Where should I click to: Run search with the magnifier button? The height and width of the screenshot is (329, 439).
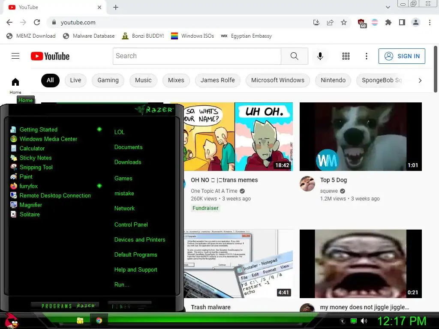[295, 56]
